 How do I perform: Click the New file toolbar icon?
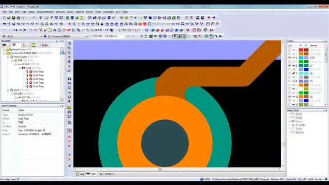coord(4,18)
